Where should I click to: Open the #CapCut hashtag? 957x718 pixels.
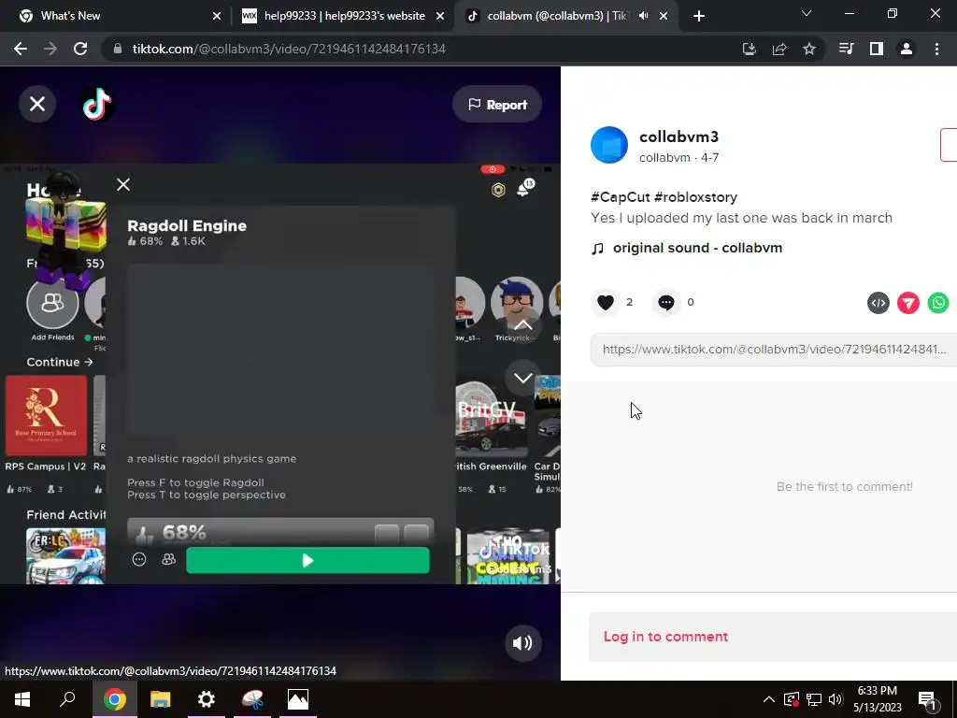(x=621, y=197)
